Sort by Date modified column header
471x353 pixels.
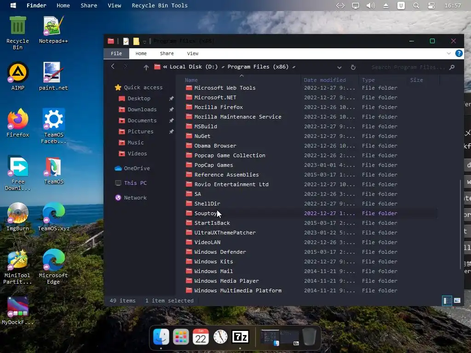pyautogui.click(x=329, y=80)
